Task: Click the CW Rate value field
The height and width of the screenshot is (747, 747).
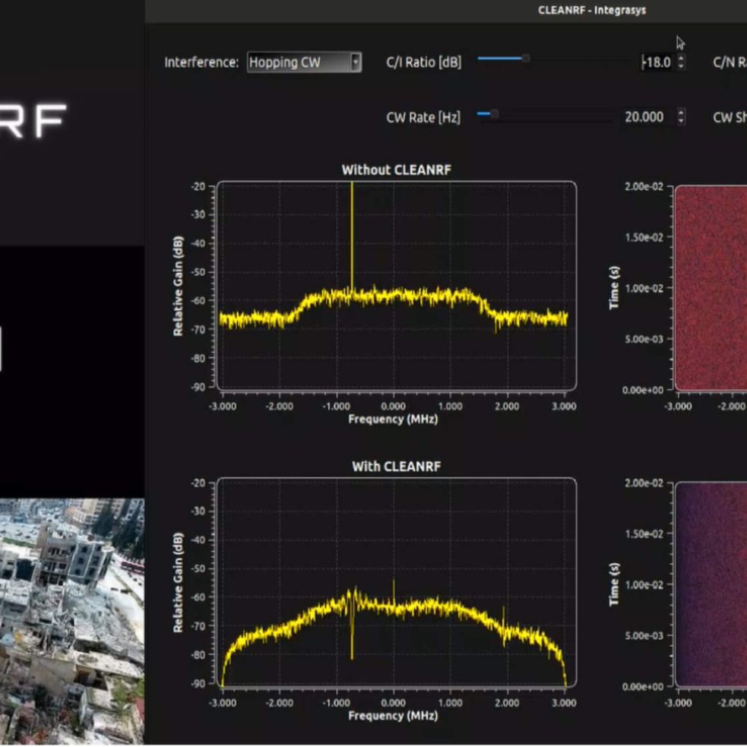Action: coord(644,117)
